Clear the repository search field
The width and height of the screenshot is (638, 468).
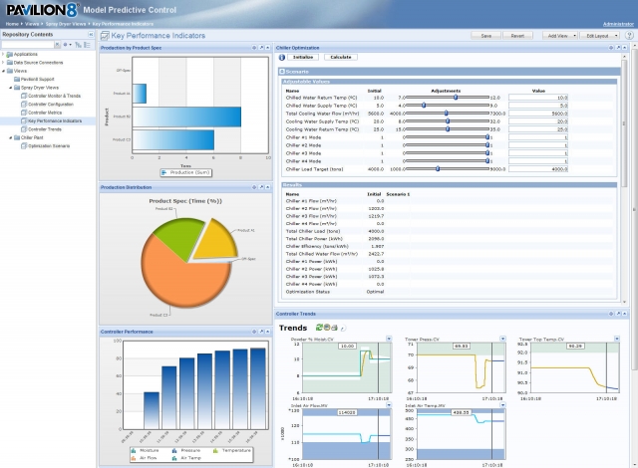click(58, 44)
